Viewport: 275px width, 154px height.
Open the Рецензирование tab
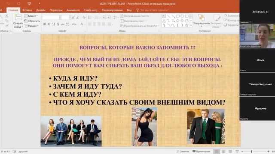click(112, 10)
